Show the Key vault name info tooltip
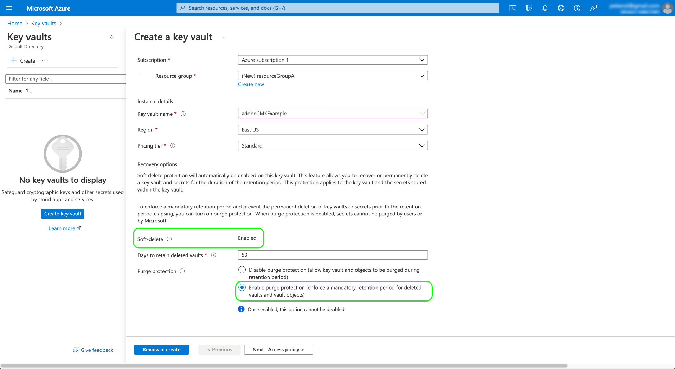This screenshot has width=675, height=369. 183,114
